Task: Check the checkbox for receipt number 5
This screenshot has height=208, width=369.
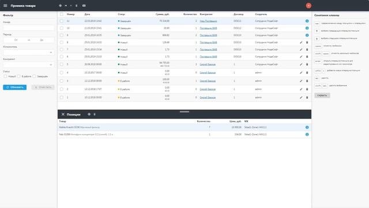Action: 62,64
